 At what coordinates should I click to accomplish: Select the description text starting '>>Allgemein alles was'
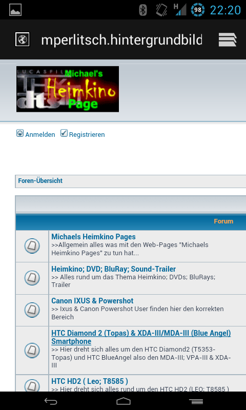pyautogui.click(x=130, y=249)
